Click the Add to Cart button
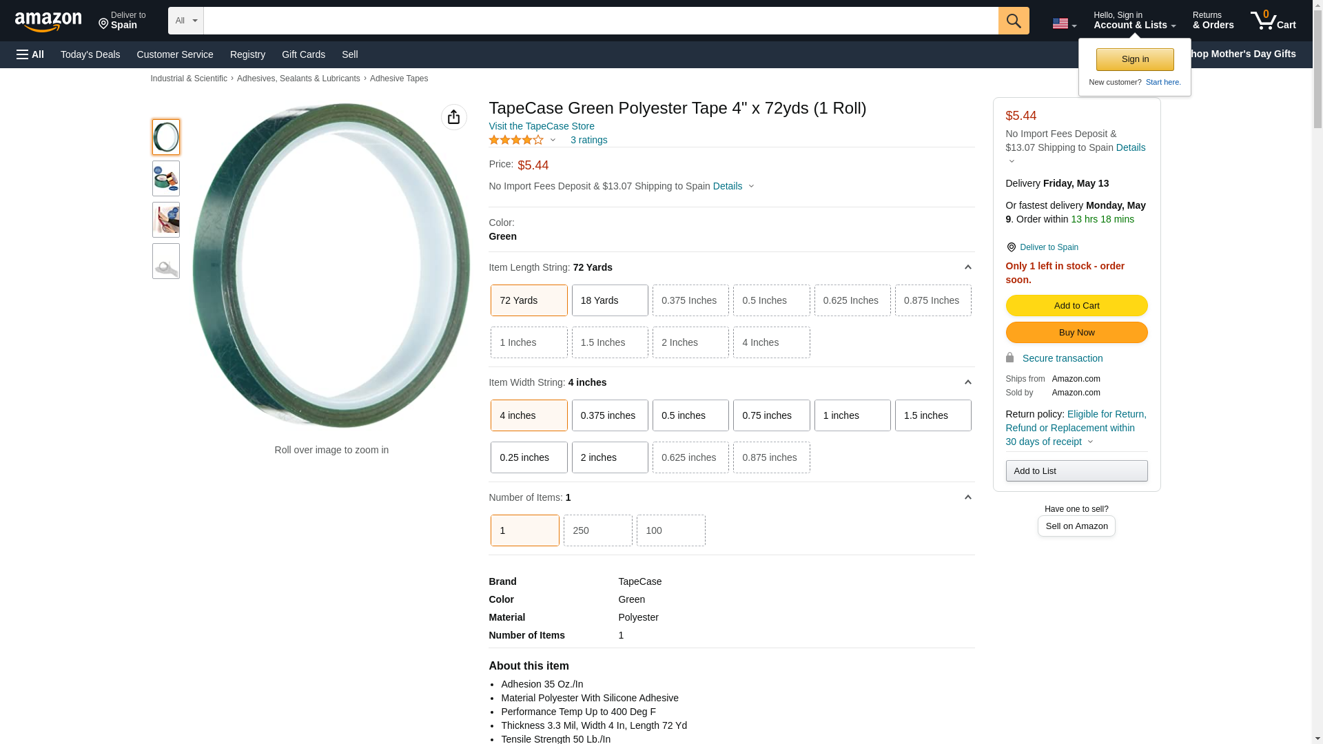The width and height of the screenshot is (1323, 744). 1076,305
